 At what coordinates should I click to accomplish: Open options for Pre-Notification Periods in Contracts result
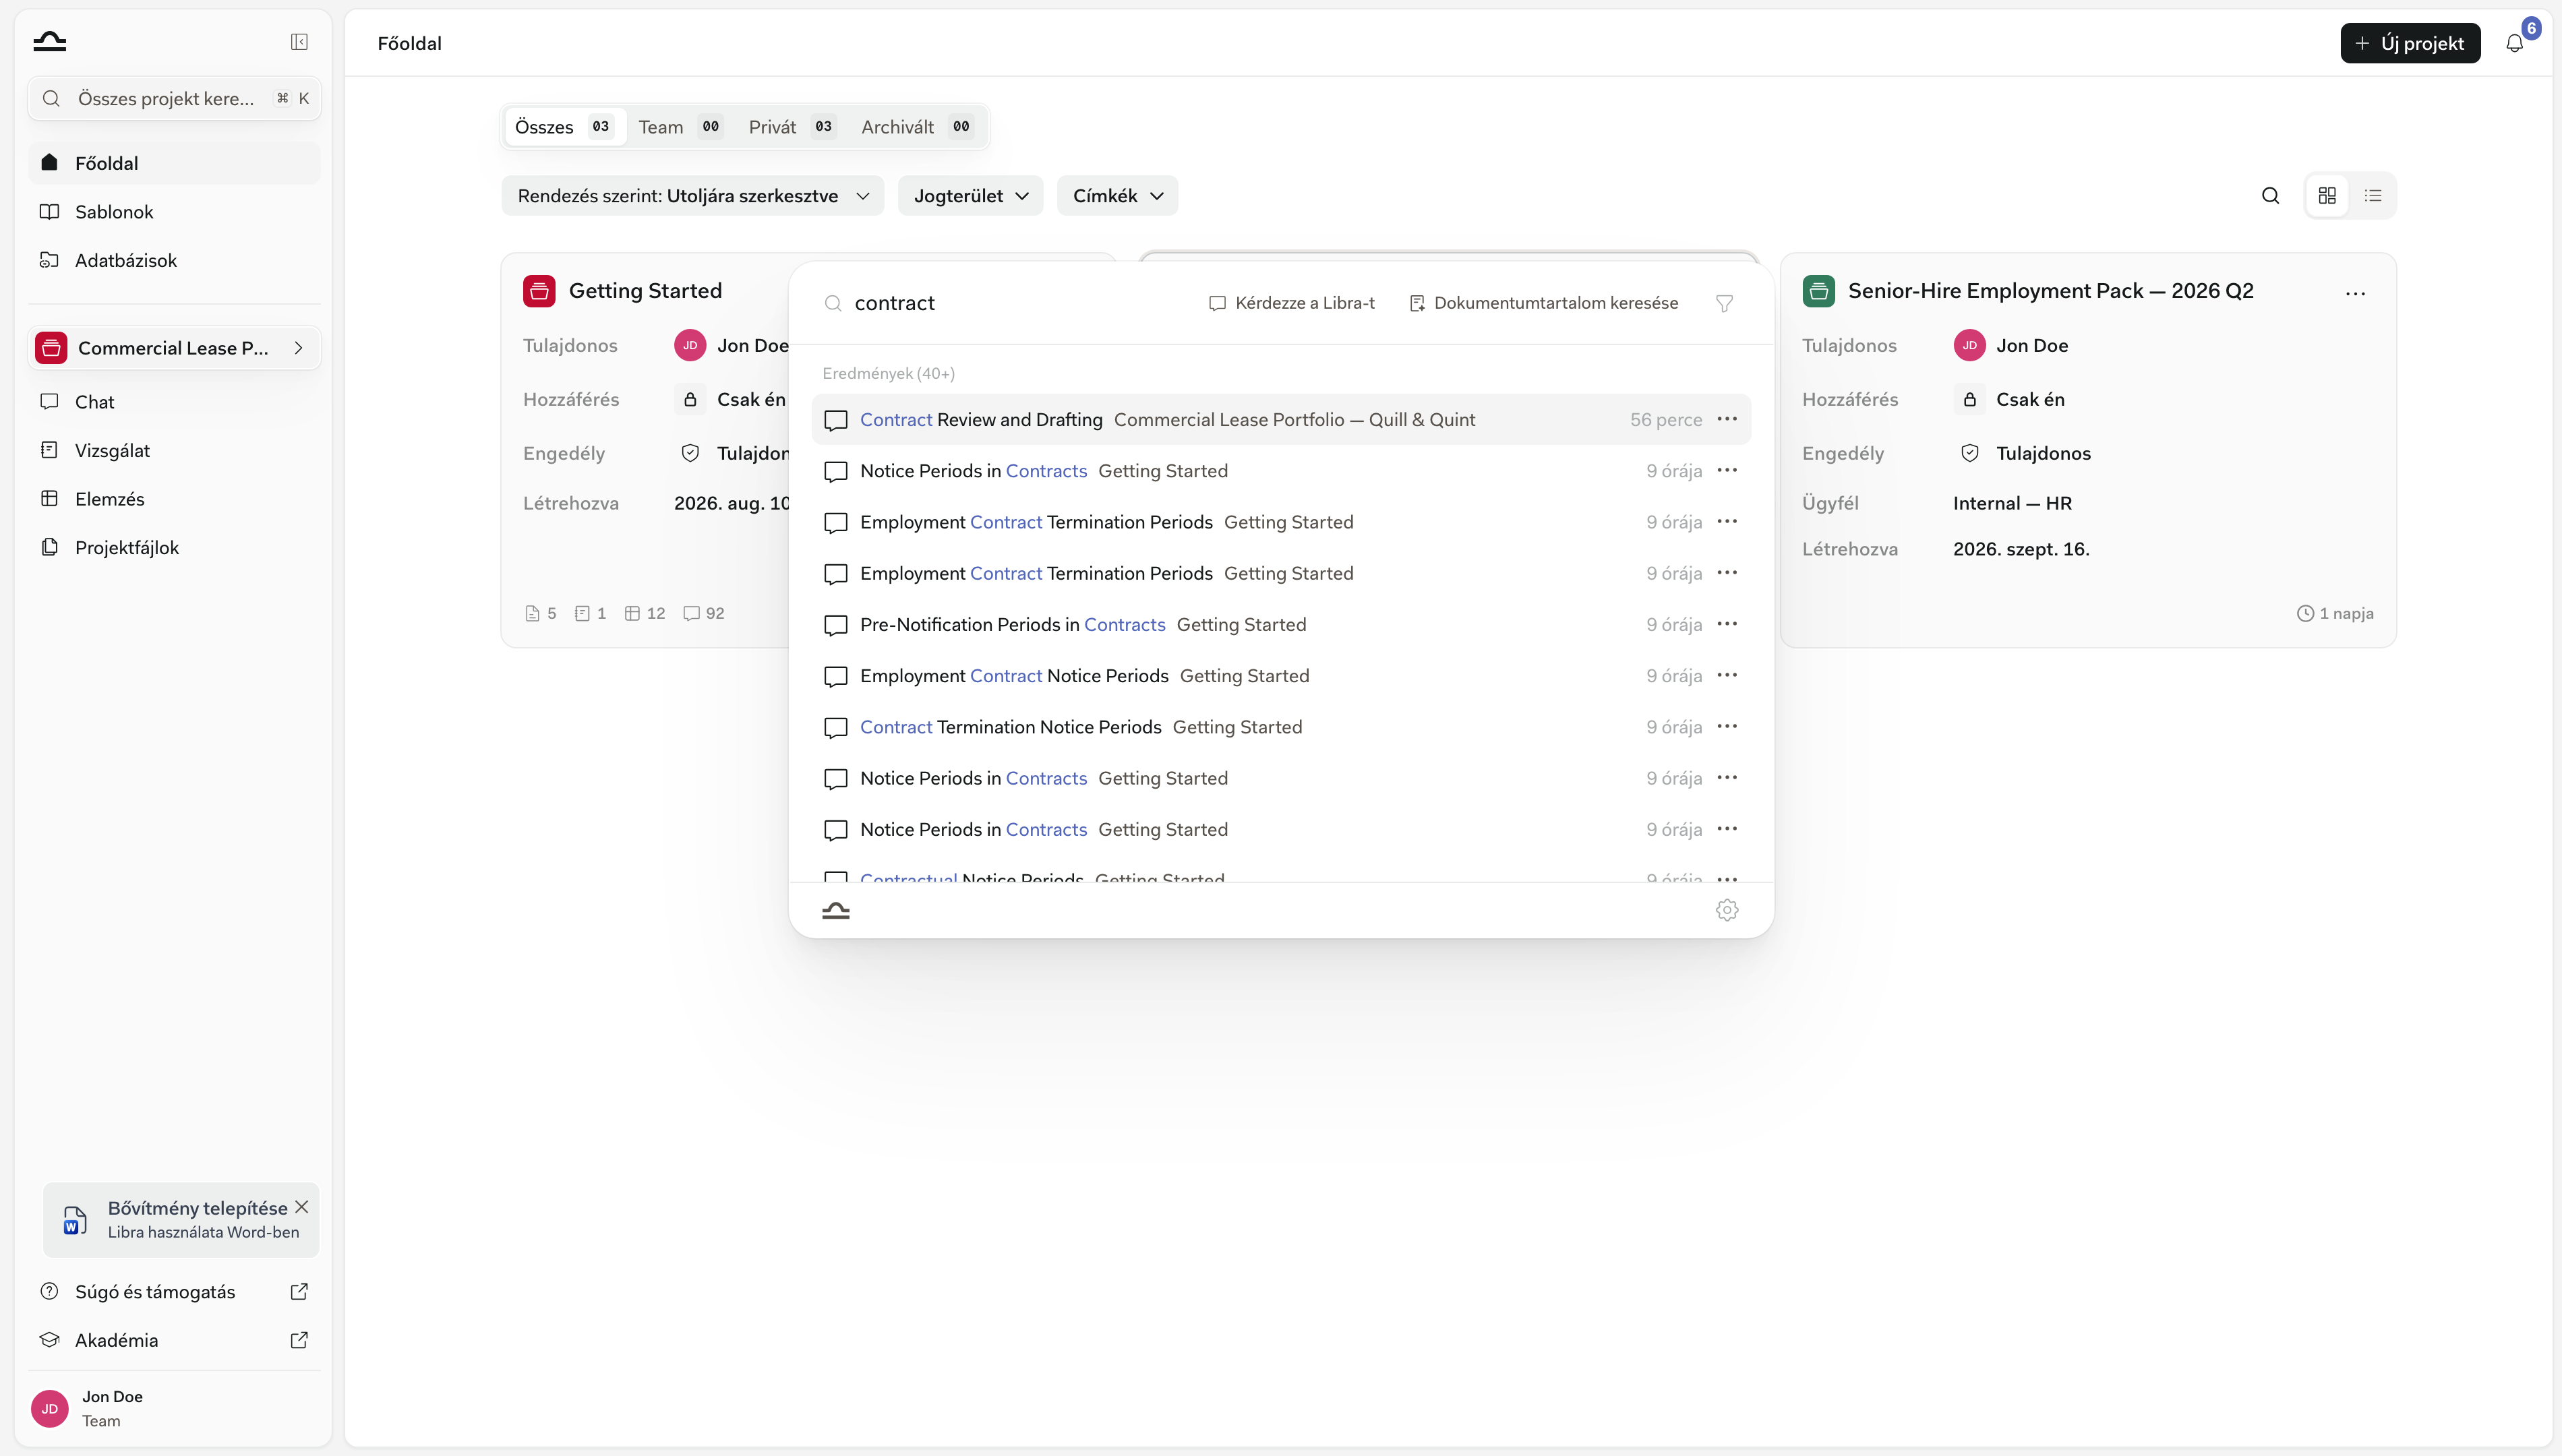(x=1727, y=624)
